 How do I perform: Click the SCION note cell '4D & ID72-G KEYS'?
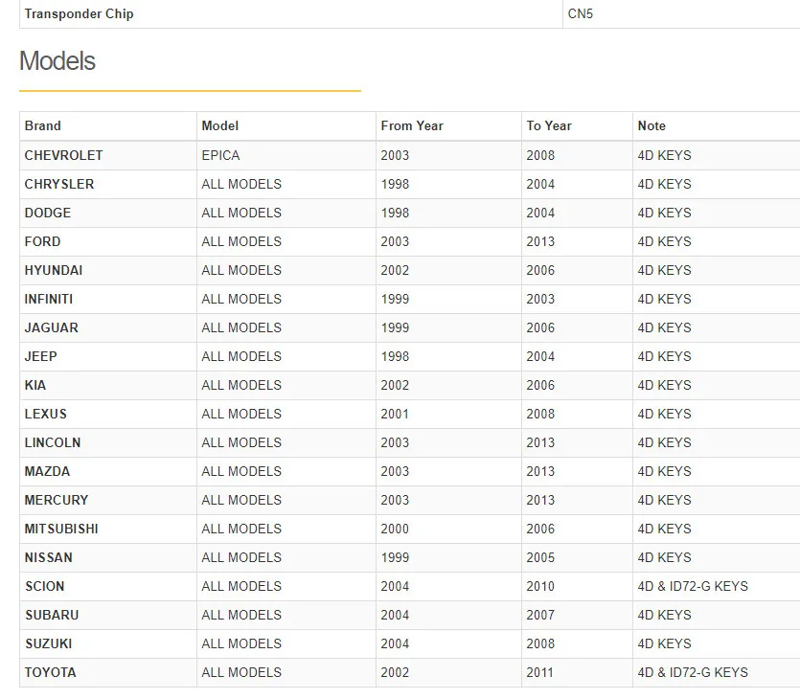[693, 586]
